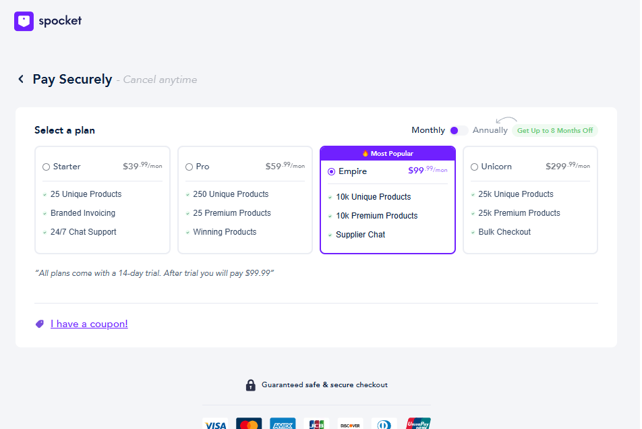Click the fire icon in Most Popular
The height and width of the screenshot is (429, 642).
[x=366, y=154]
